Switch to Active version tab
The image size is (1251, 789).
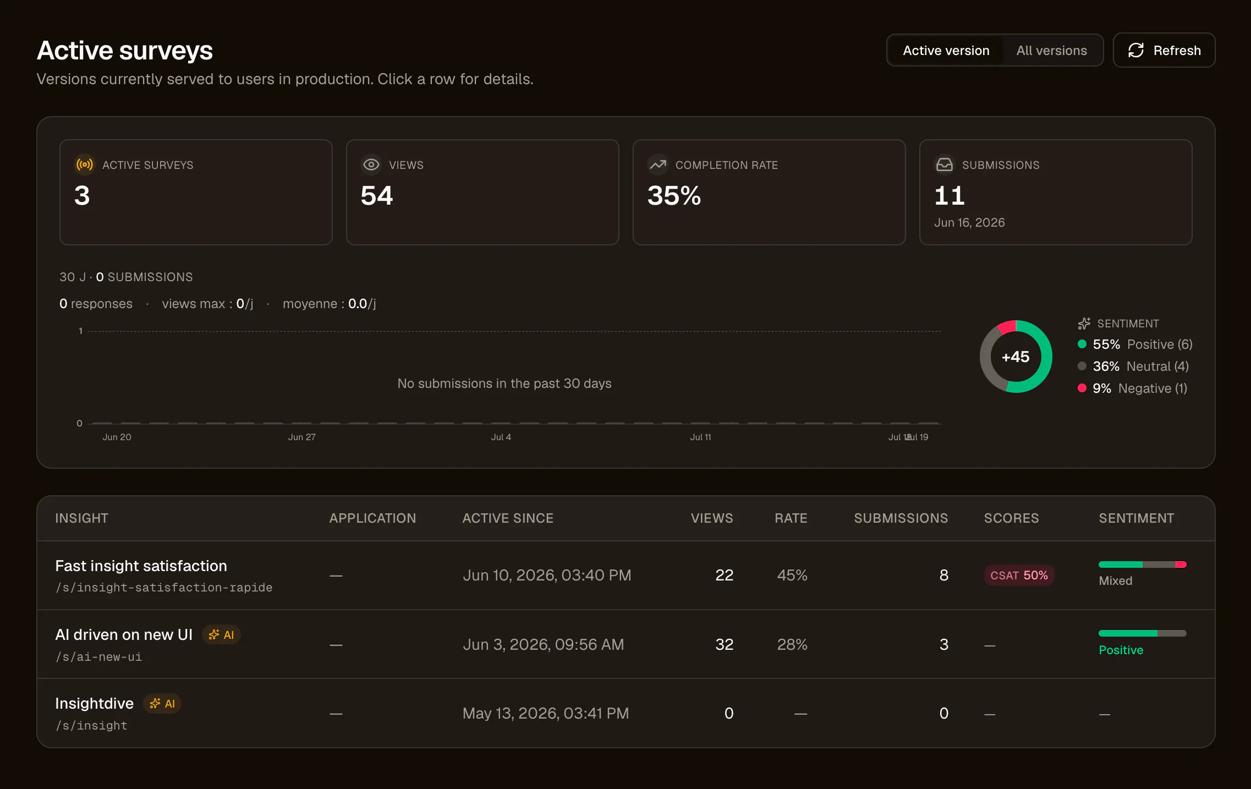coord(946,50)
